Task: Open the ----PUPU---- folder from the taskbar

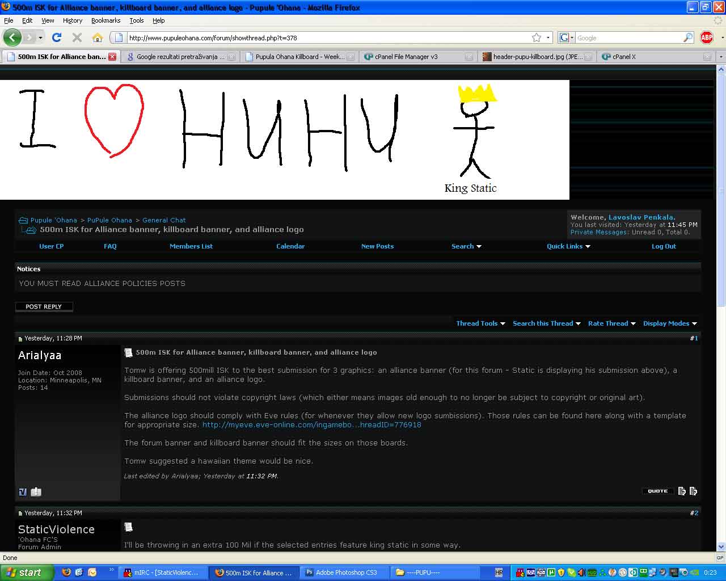Action: 434,572
